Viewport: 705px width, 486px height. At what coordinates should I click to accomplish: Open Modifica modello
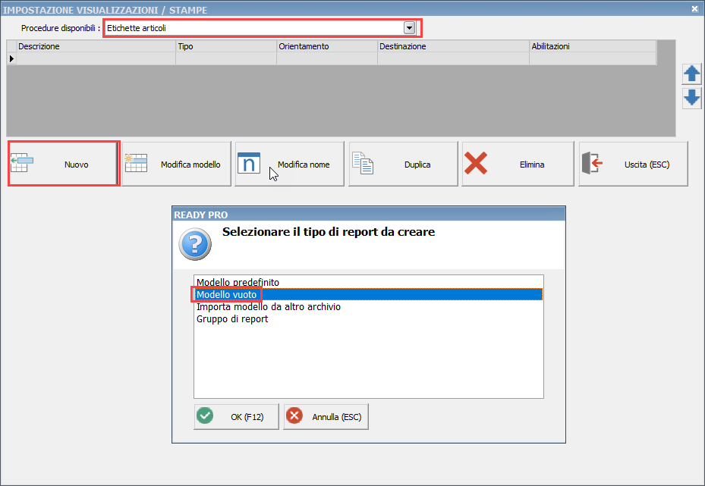[x=176, y=164]
